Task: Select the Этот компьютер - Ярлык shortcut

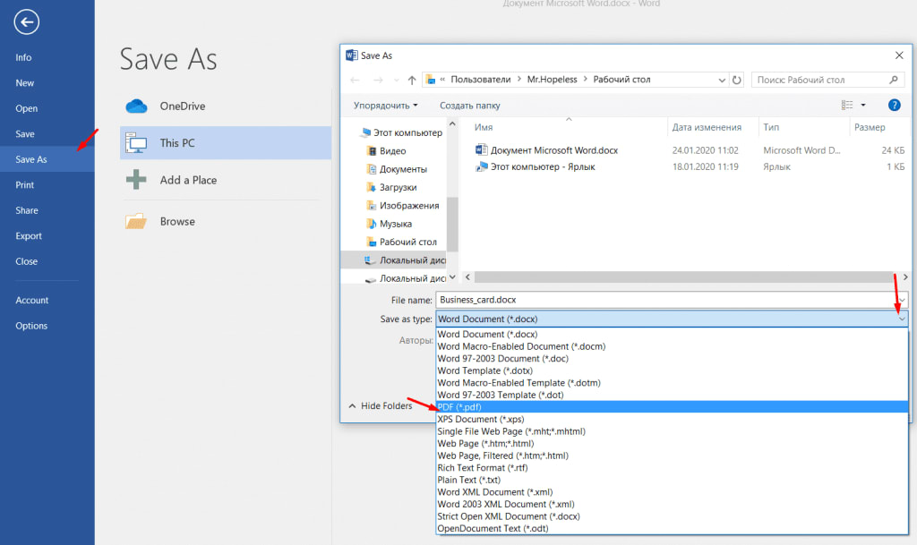Action: point(542,167)
